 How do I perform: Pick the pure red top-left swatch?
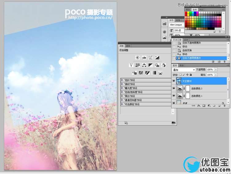click(186, 13)
